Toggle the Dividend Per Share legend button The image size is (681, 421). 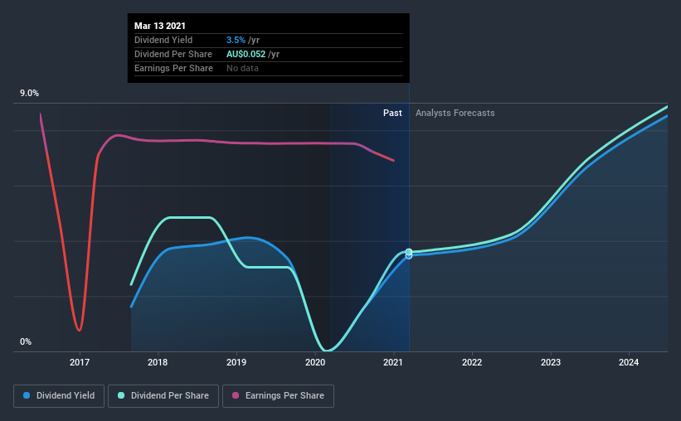(163, 396)
